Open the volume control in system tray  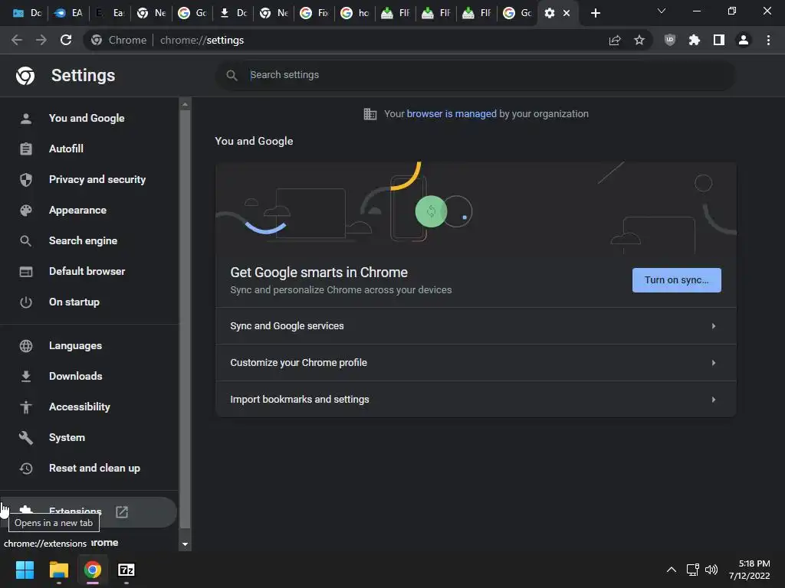[711, 570]
